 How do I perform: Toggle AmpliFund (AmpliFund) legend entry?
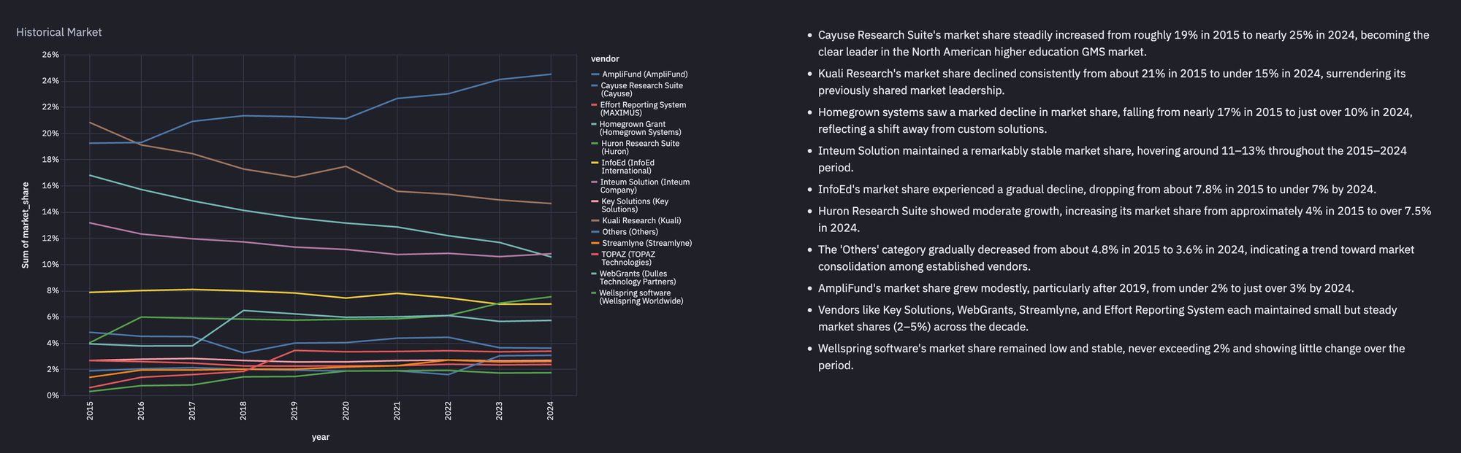point(640,74)
